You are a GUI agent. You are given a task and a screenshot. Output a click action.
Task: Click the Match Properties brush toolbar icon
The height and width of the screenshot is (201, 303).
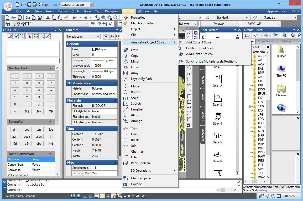[x=66, y=18]
